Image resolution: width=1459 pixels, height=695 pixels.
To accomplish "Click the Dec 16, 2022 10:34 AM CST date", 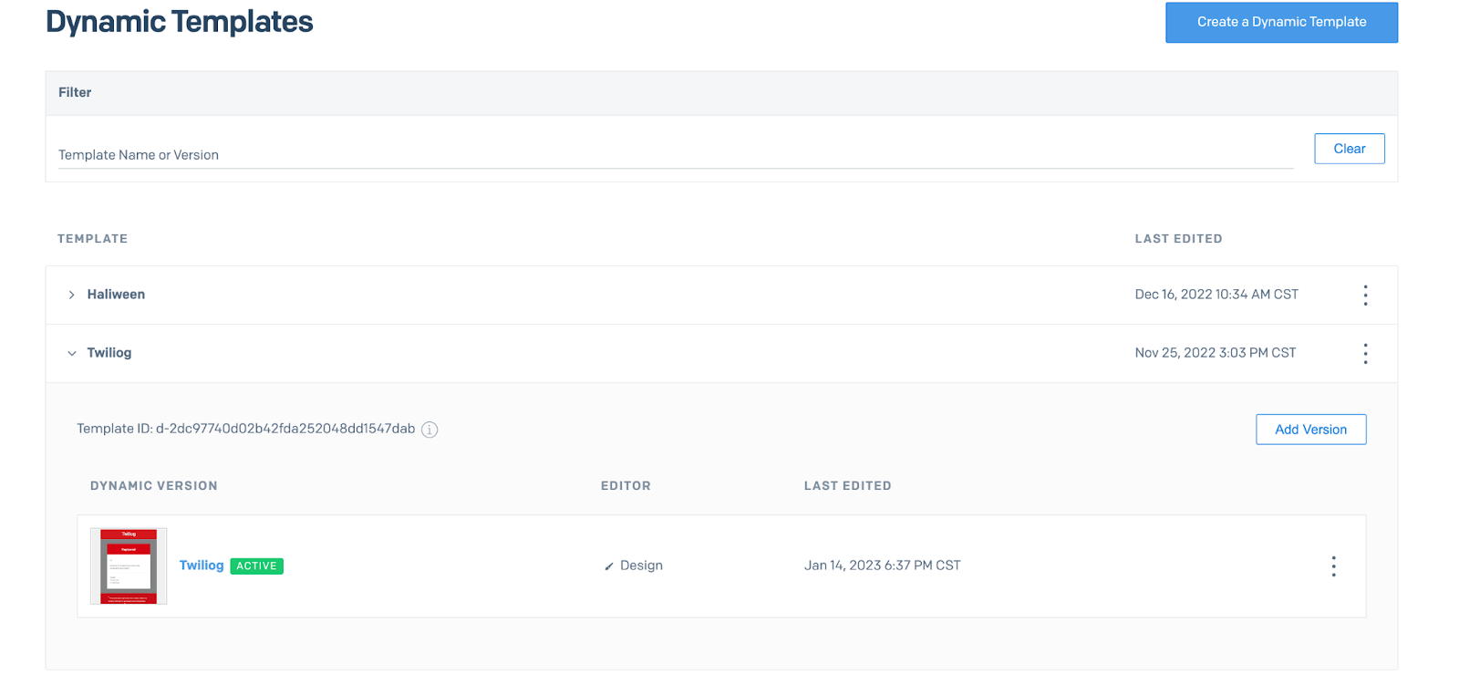I will 1216,295.
